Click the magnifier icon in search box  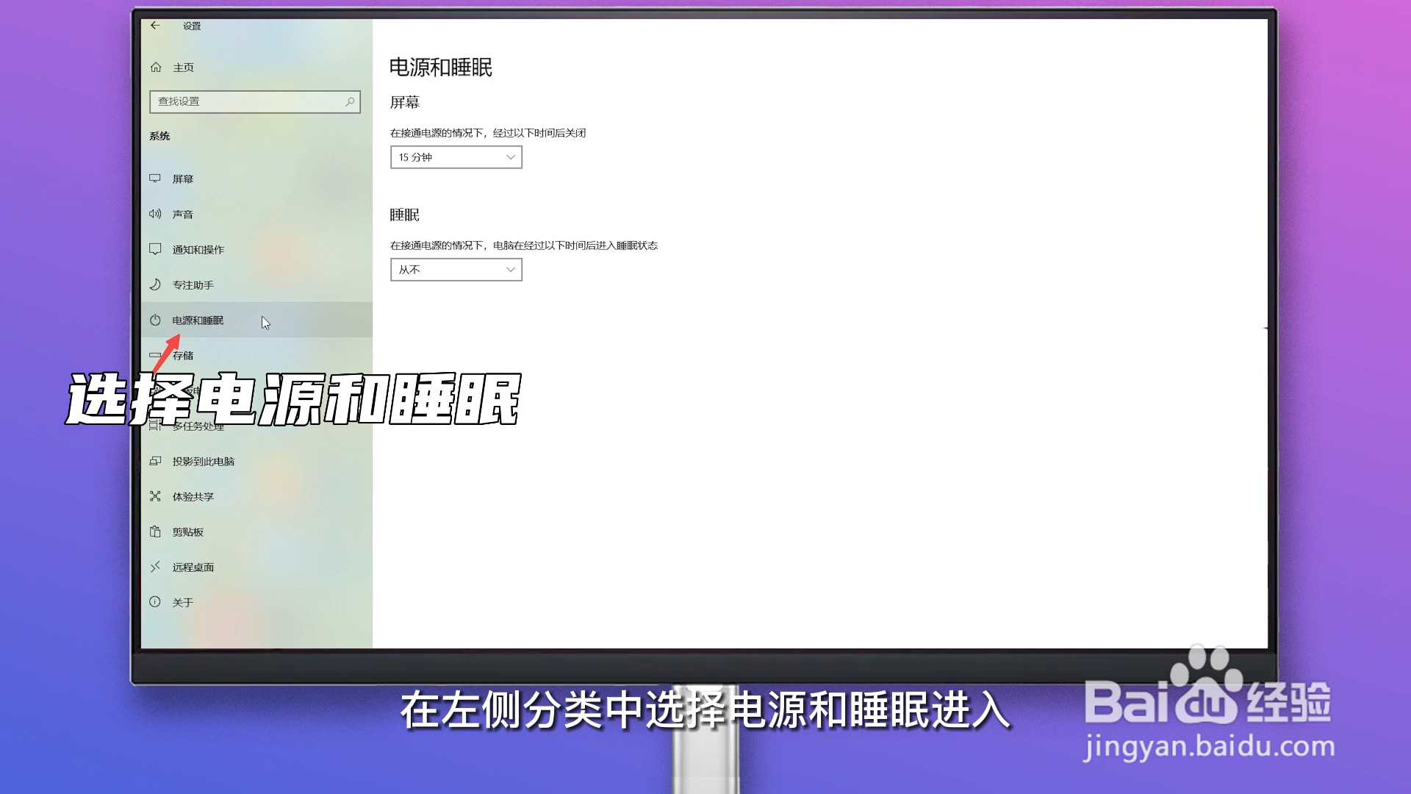click(x=351, y=101)
